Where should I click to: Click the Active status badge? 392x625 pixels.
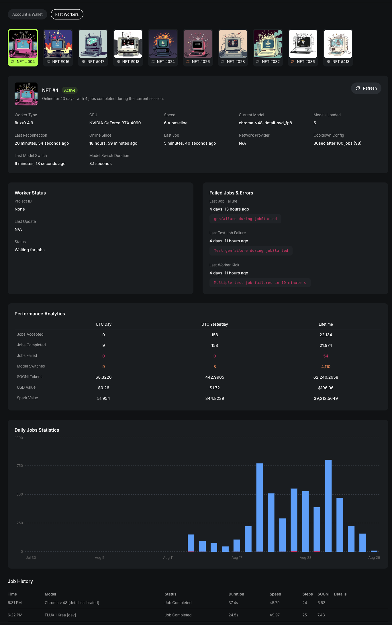click(70, 90)
